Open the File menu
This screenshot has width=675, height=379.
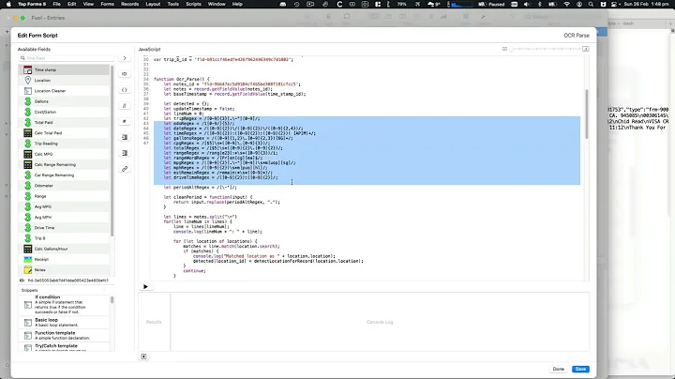[x=56, y=4]
